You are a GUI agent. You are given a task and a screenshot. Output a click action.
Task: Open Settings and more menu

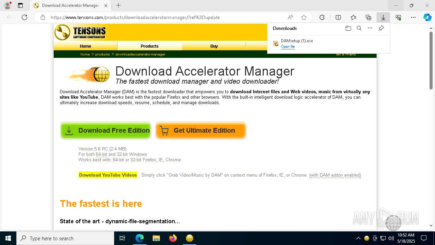pos(413,17)
